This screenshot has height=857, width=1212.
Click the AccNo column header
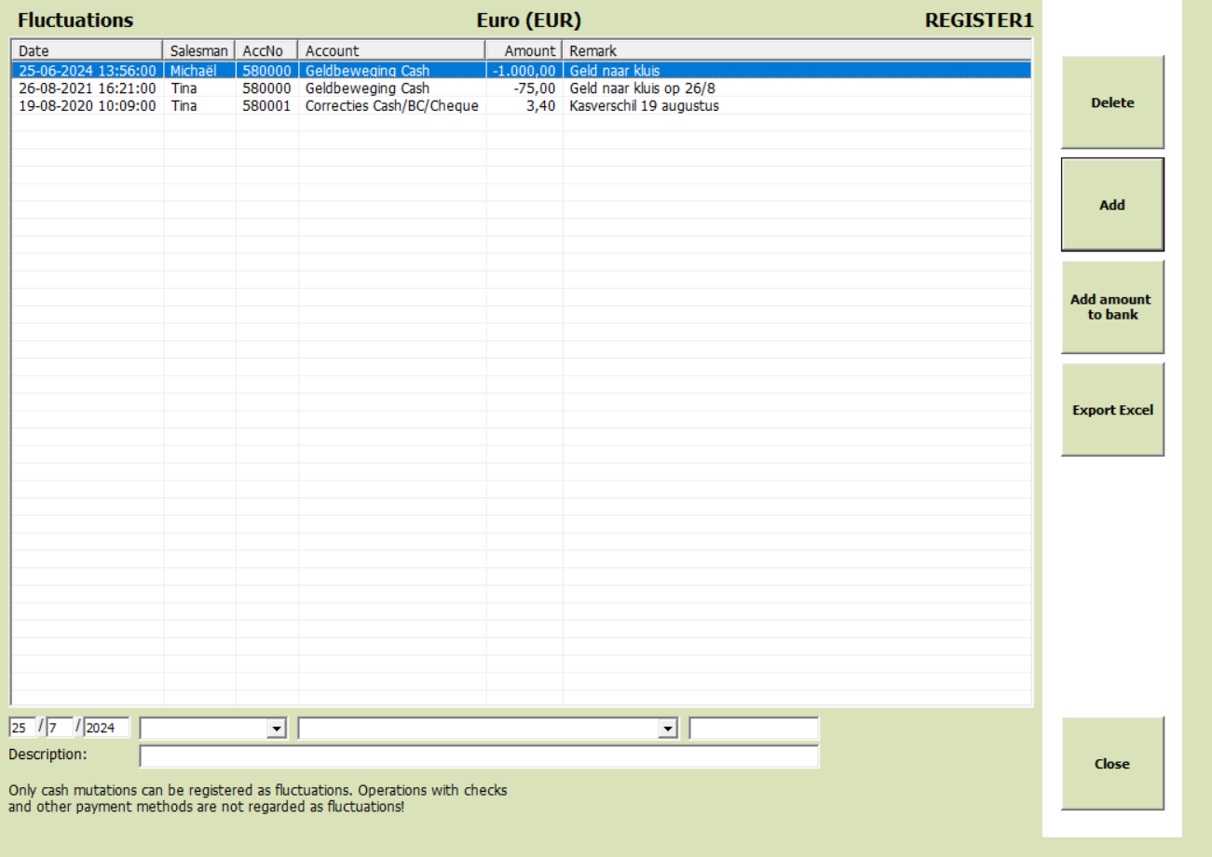click(266, 50)
